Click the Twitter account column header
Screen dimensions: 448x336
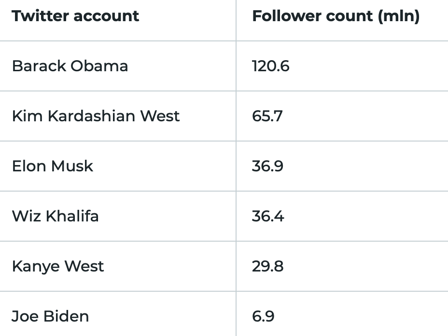coord(75,16)
